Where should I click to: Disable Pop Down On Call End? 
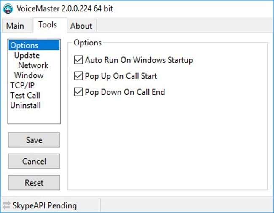[x=78, y=92]
